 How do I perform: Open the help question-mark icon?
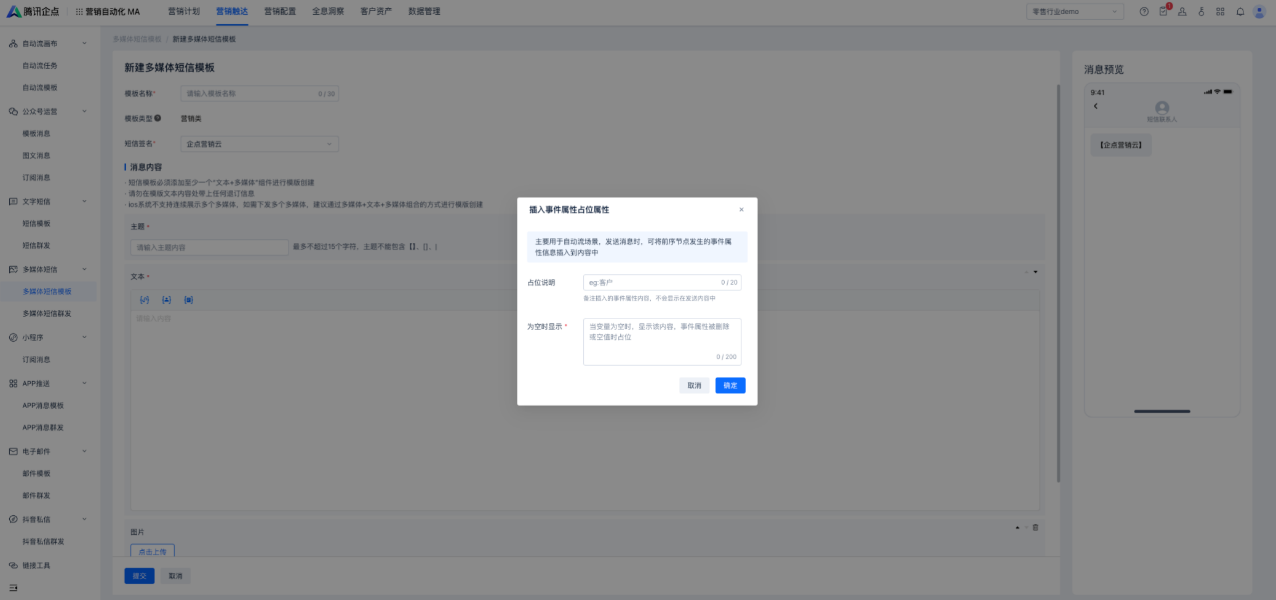1144,12
